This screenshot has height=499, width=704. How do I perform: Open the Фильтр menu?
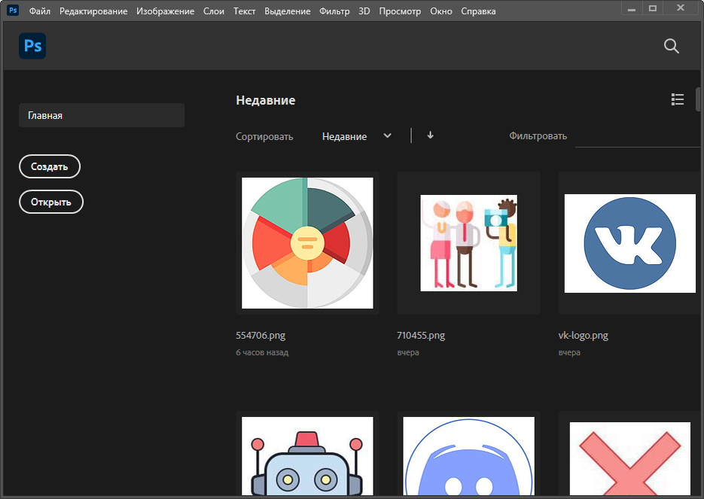pyautogui.click(x=334, y=11)
